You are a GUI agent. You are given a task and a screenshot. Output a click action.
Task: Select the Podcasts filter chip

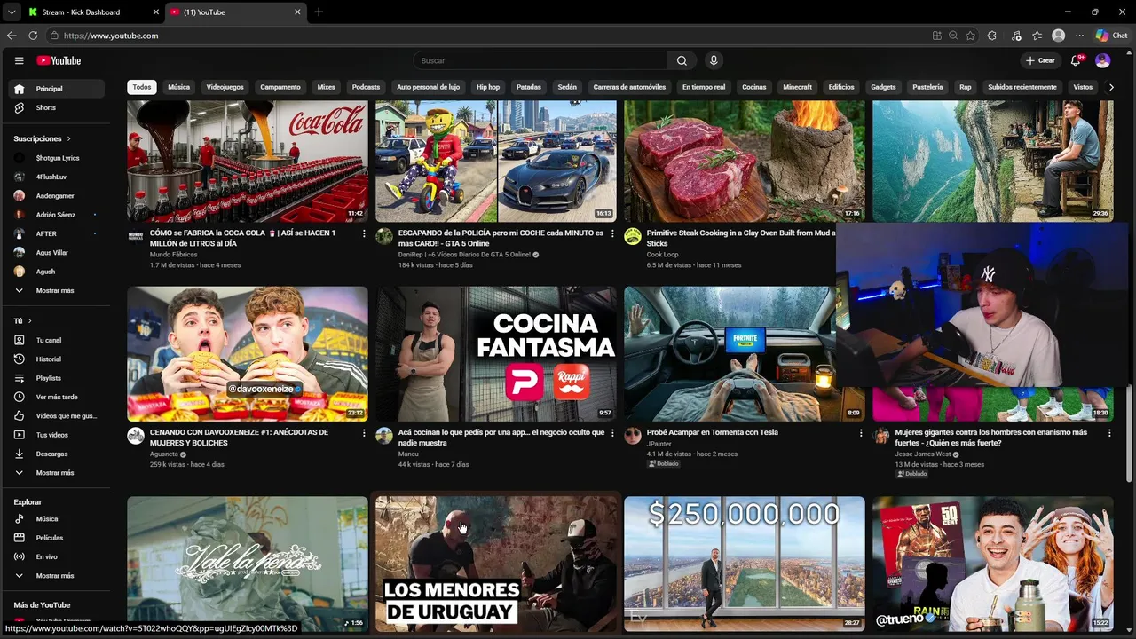(366, 87)
